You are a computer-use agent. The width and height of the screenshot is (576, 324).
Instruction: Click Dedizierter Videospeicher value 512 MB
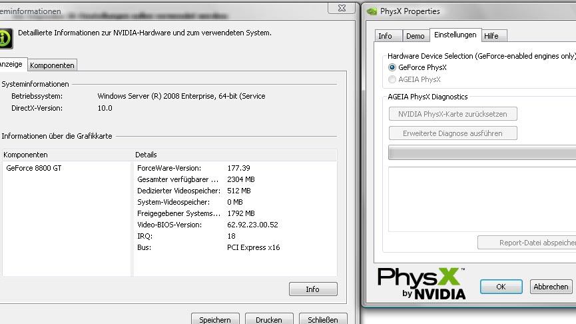[239, 191]
